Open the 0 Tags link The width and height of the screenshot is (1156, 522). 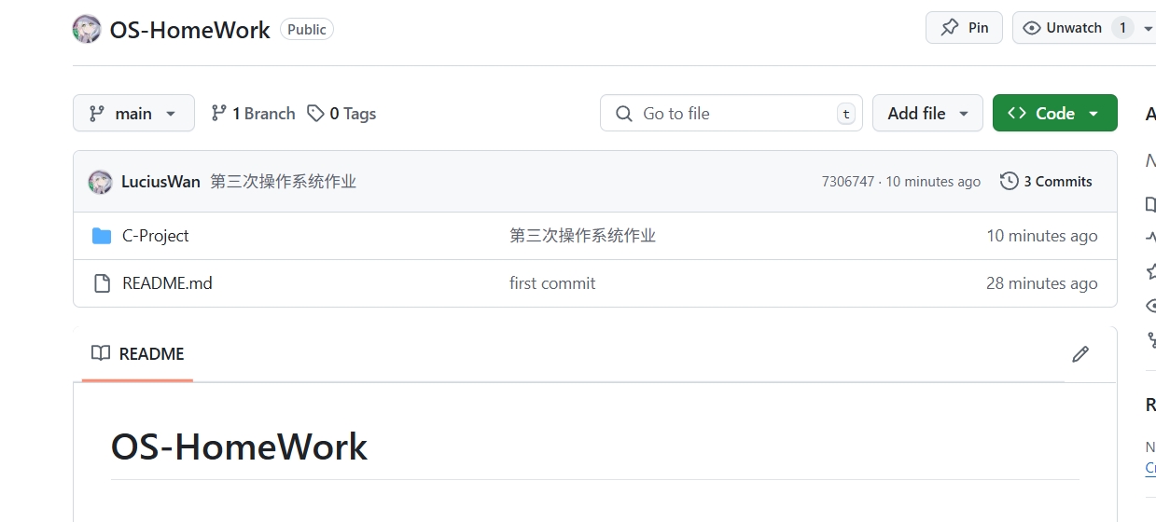(x=341, y=113)
